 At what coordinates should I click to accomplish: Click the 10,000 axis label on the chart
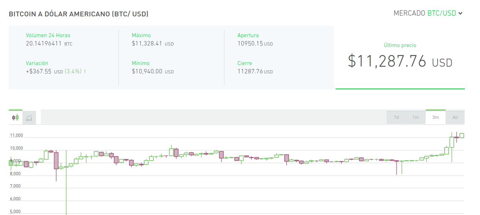(16, 148)
